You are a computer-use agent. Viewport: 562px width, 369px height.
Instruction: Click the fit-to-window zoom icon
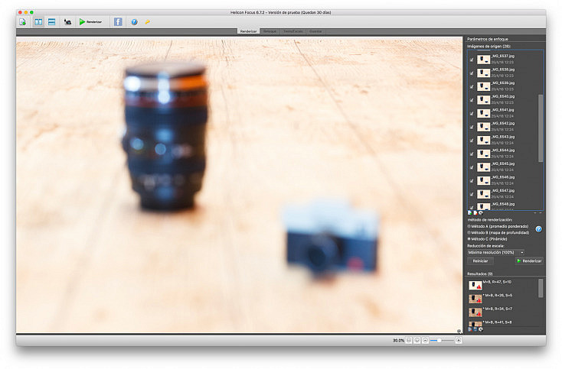click(x=417, y=341)
